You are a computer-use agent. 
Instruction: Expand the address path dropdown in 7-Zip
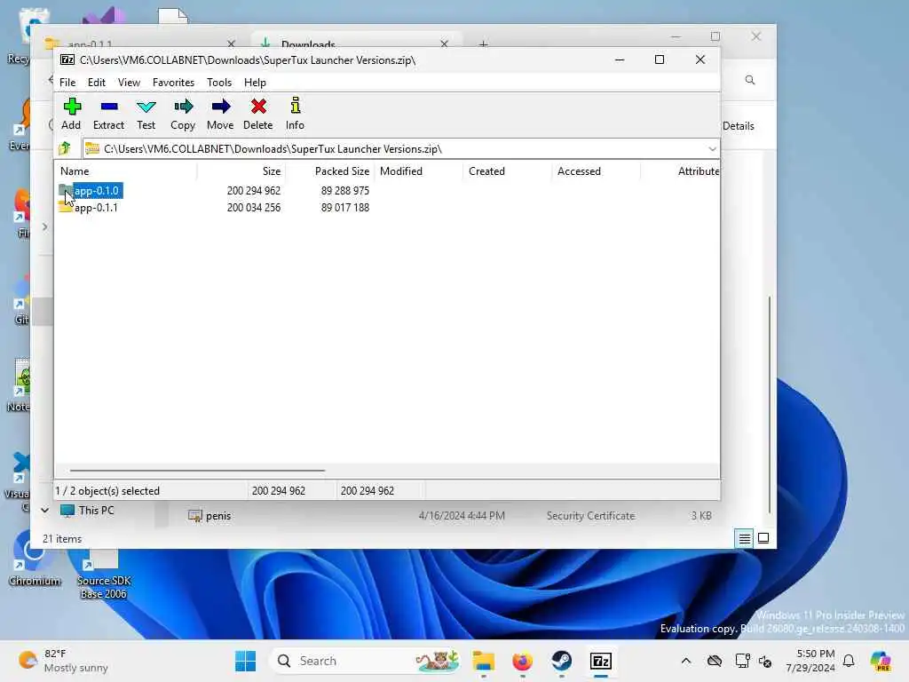pos(712,149)
